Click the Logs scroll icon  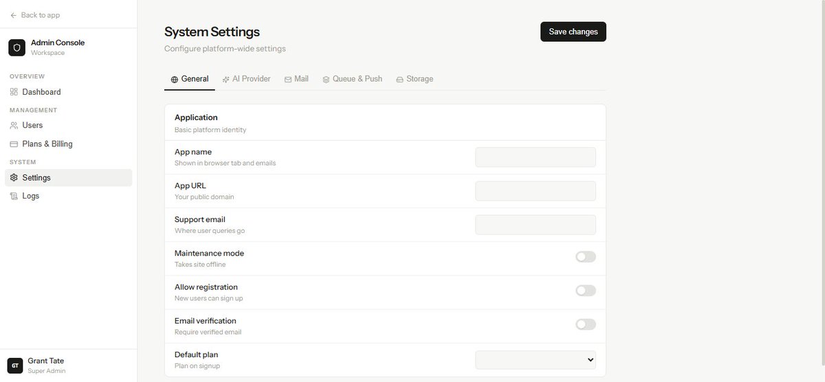click(x=14, y=196)
